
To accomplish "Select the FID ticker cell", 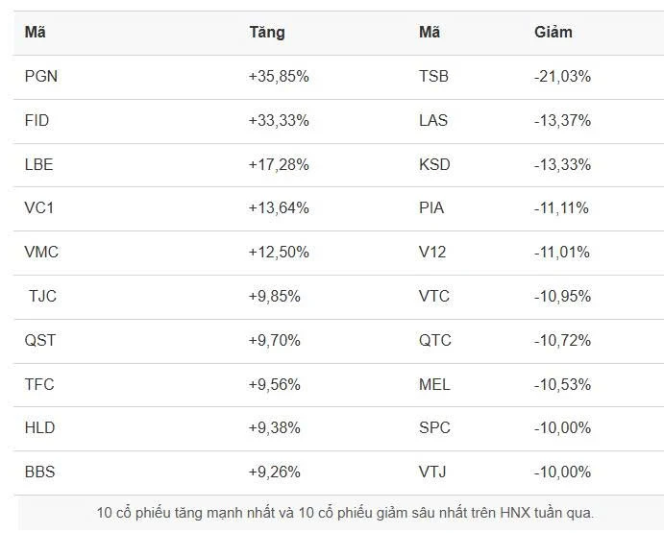I will (x=37, y=121).
